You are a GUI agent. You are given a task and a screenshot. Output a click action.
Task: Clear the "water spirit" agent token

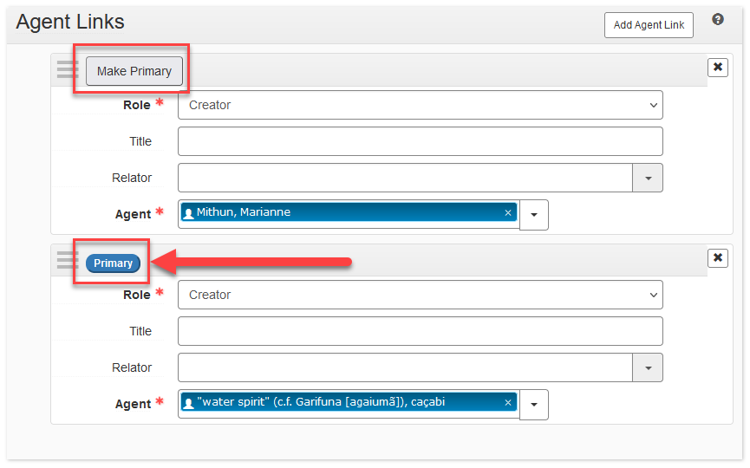pyautogui.click(x=508, y=403)
